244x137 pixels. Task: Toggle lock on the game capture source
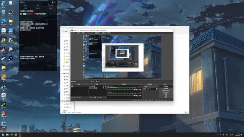pyautogui.click(x=106, y=86)
